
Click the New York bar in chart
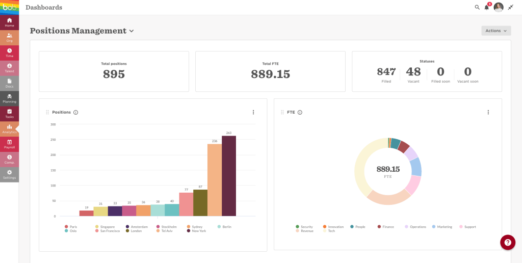(229, 176)
